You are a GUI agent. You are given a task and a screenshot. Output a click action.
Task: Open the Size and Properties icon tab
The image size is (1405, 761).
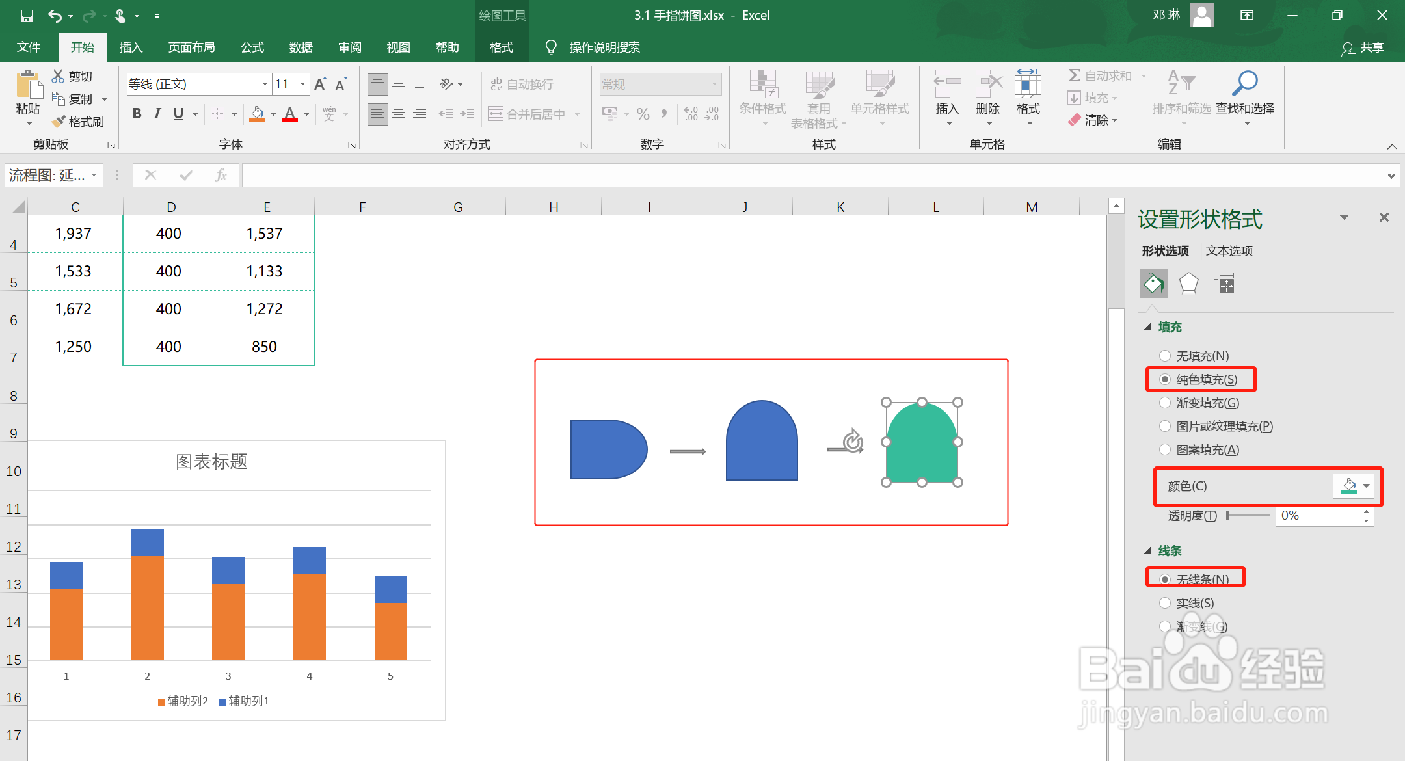click(x=1224, y=284)
